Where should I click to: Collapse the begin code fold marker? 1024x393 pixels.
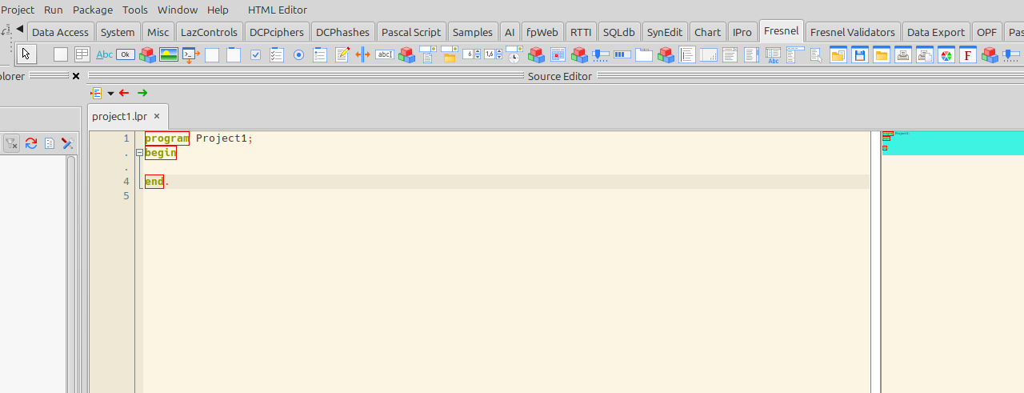point(139,153)
